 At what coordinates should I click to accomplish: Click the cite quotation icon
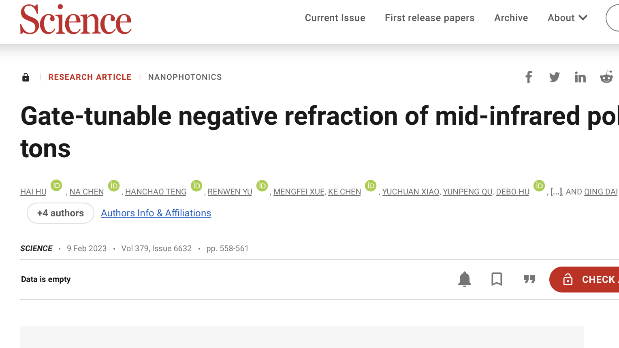pos(529,279)
